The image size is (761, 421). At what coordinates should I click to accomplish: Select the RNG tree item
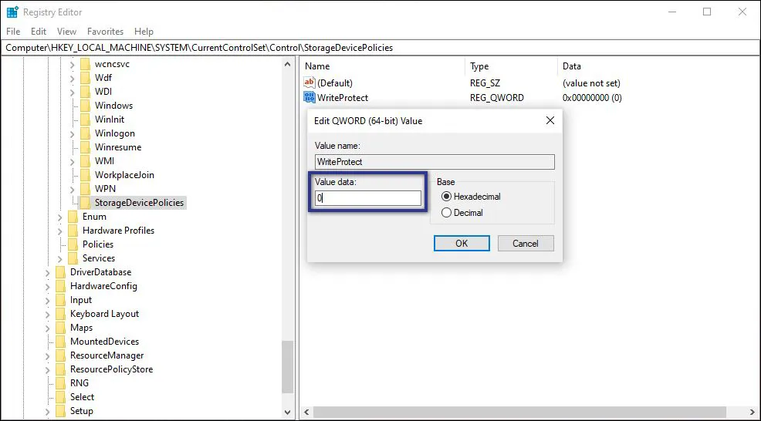pyautogui.click(x=79, y=383)
